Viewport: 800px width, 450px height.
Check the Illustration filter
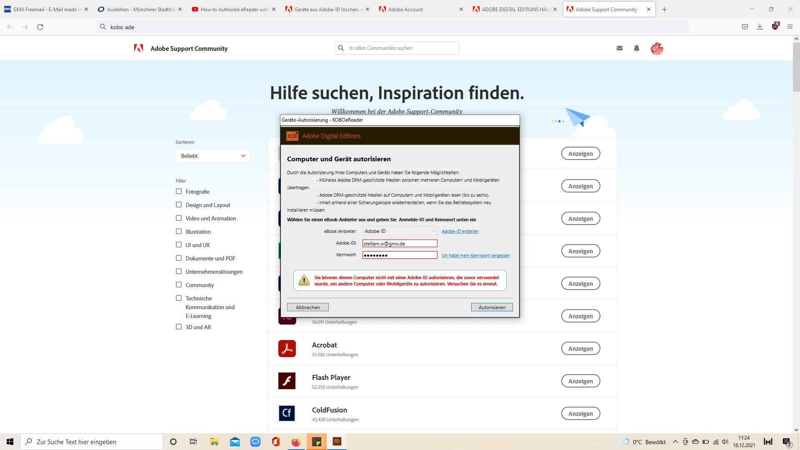coord(179,232)
